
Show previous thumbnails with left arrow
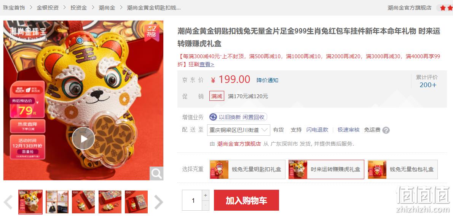[8, 202]
